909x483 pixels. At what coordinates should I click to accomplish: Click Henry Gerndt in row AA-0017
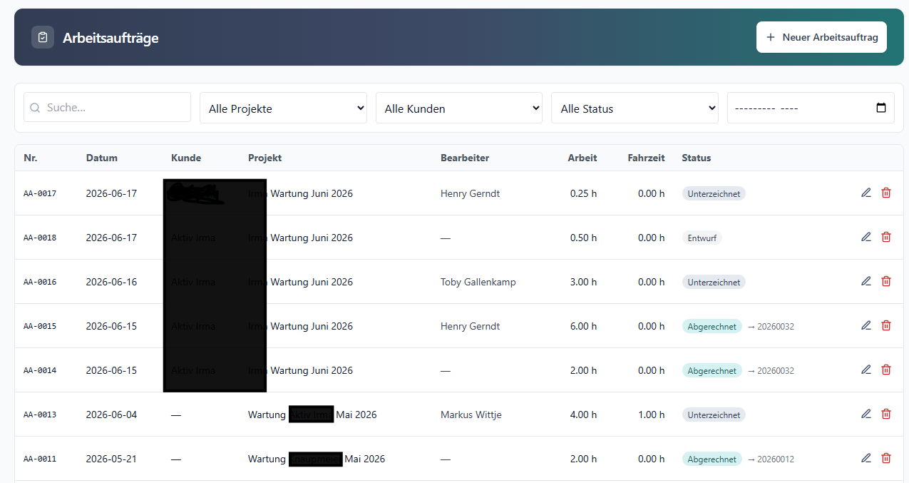pos(471,193)
